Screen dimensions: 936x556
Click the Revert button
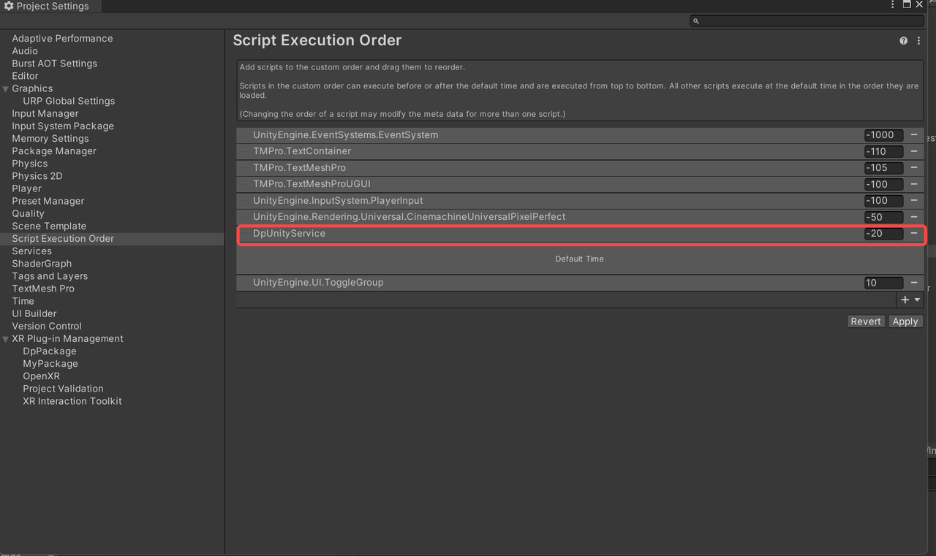[x=866, y=321]
